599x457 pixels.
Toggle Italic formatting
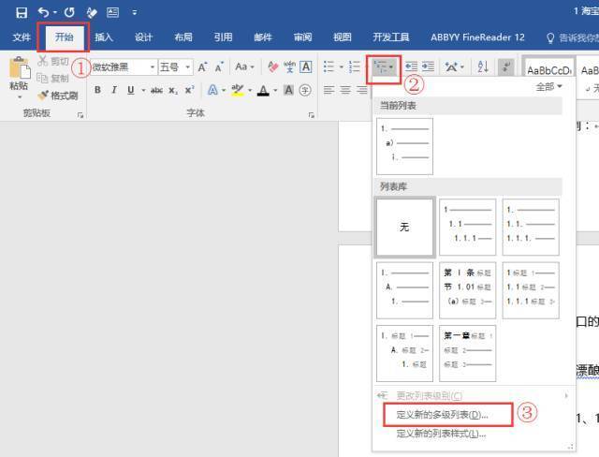tap(114, 90)
